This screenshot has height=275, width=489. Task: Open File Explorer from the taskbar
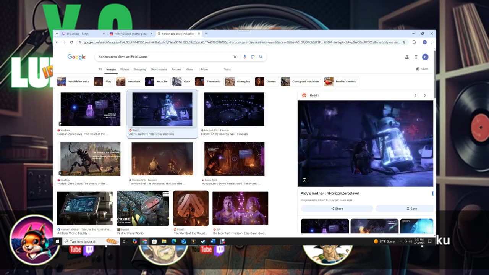click(164, 241)
